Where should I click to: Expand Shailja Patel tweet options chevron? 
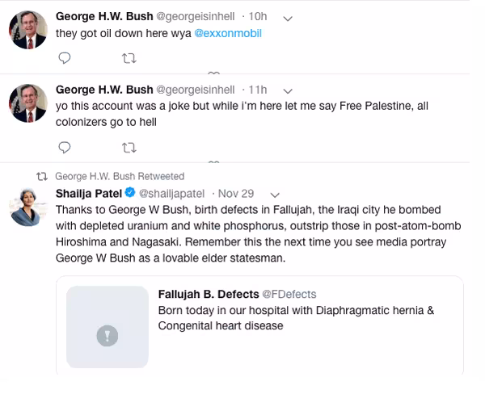(x=275, y=195)
